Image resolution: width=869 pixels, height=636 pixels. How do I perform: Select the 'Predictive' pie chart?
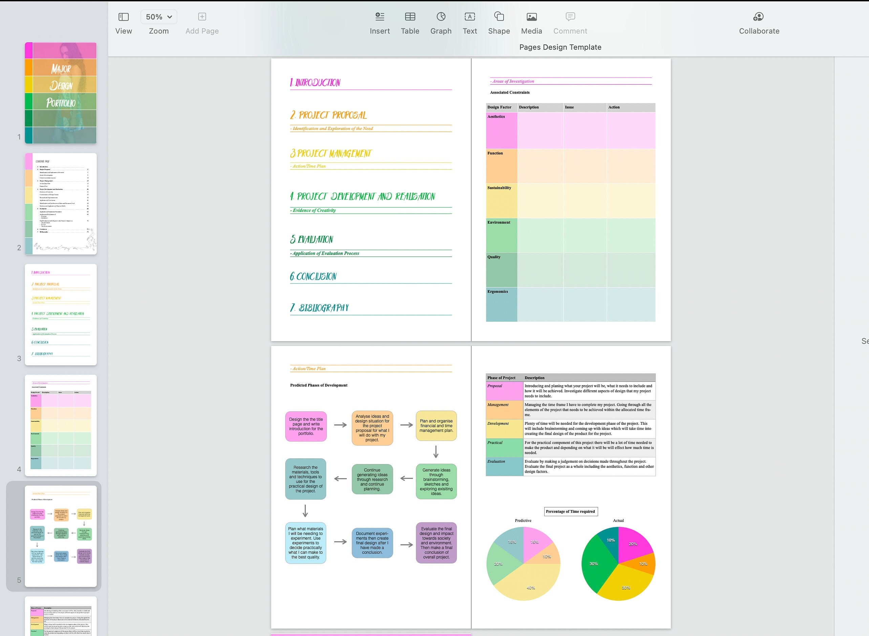(x=523, y=563)
